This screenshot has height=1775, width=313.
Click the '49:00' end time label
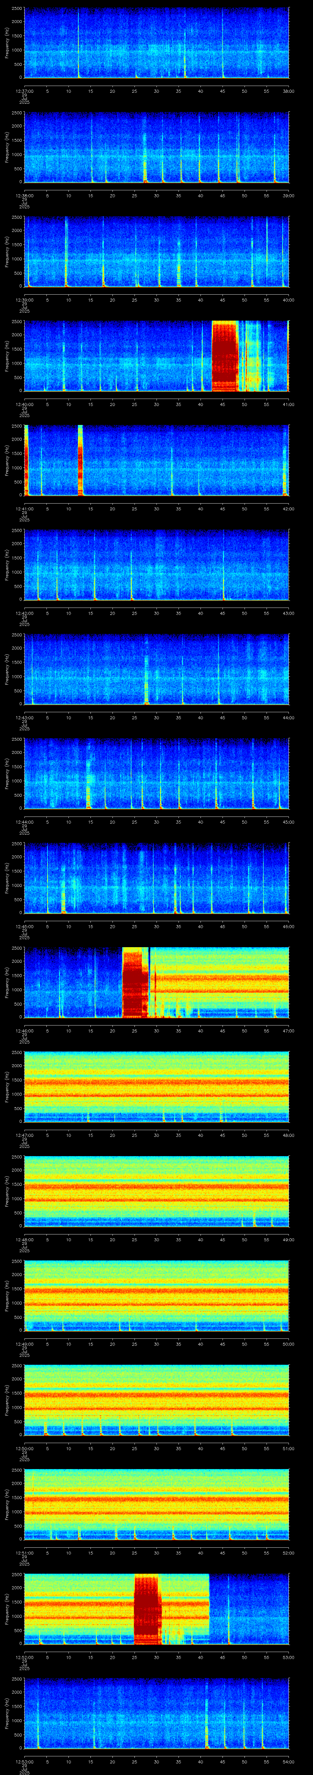point(288,1239)
